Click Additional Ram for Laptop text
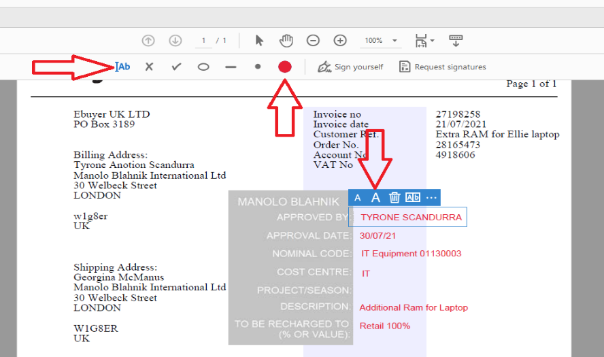Image resolution: width=604 pixels, height=357 pixels. pyautogui.click(x=414, y=307)
